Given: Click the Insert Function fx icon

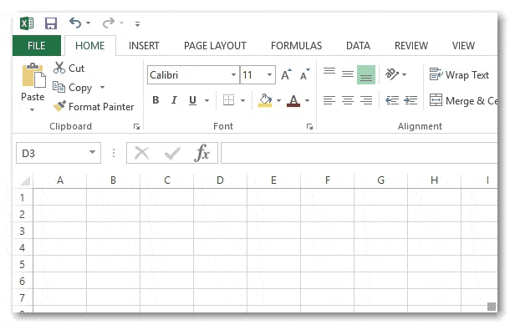Looking at the screenshot, I should pyautogui.click(x=201, y=152).
